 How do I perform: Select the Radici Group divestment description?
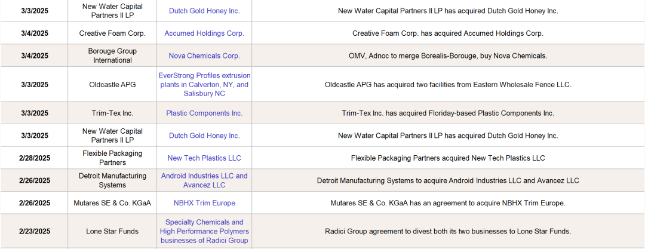448,232
